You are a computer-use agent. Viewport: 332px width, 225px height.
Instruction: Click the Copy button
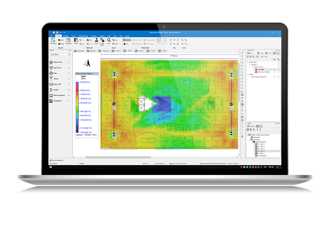[x=82, y=44]
